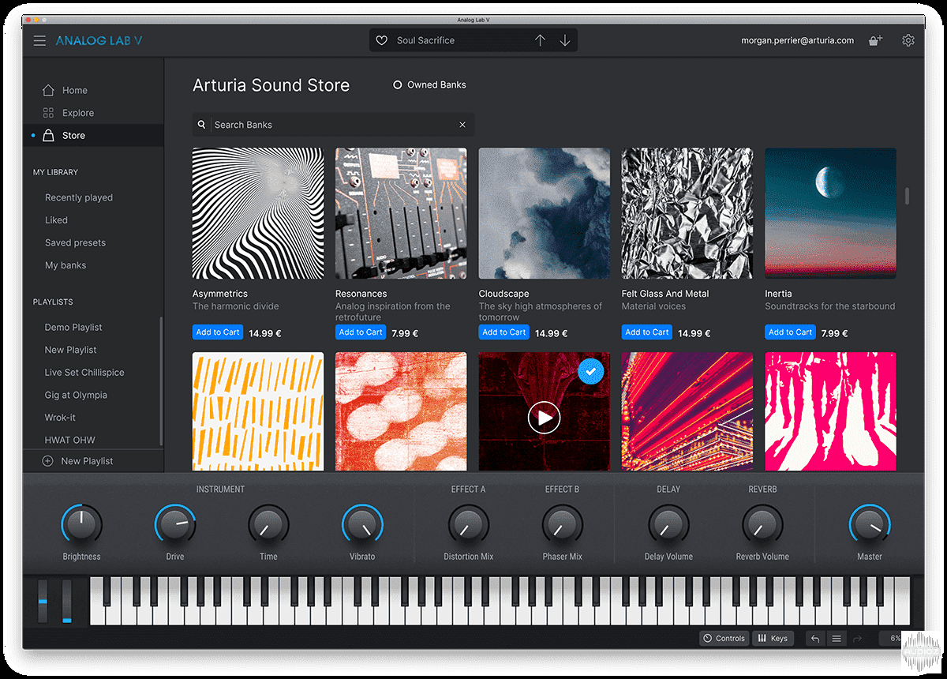Click the Reverb Volume knob
Image resolution: width=947 pixels, height=679 pixels.
762,524
